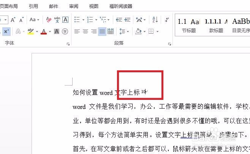
Task: Expand borders dropdown arrow
Action: [157, 31]
